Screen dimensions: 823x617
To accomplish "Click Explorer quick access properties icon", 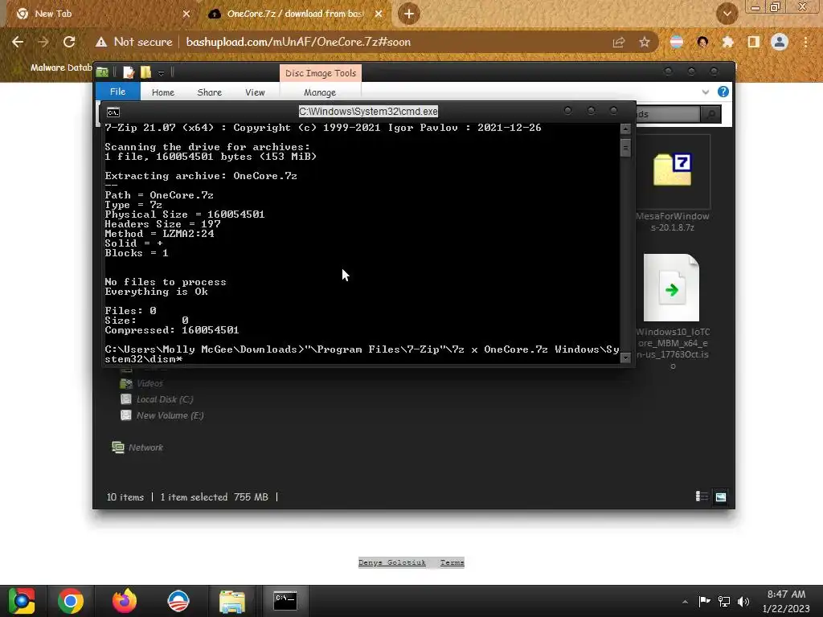I will coord(129,72).
